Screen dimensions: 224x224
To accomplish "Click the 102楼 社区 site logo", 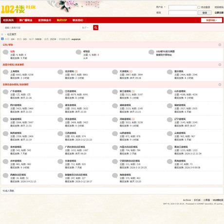I will (18, 9).
